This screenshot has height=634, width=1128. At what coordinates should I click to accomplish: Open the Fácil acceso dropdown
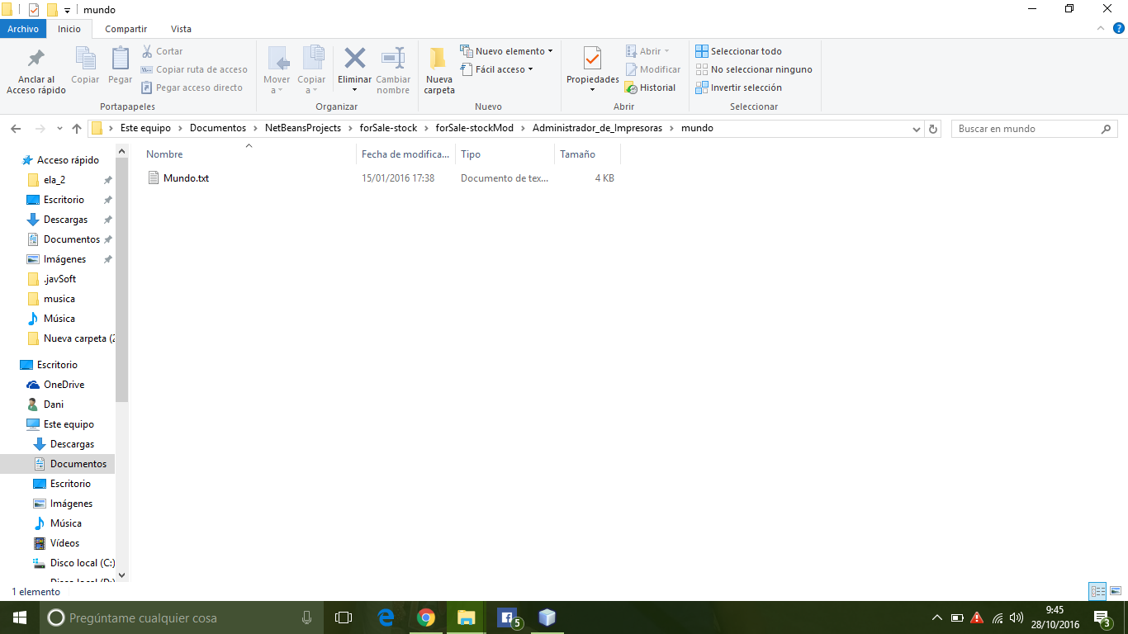[497, 69]
